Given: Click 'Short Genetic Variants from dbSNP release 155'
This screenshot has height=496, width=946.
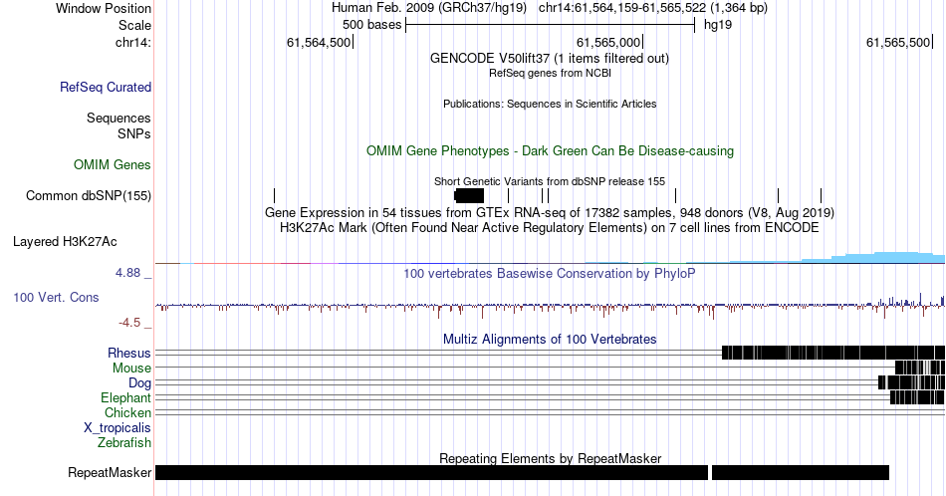Looking at the screenshot, I should [x=550, y=181].
